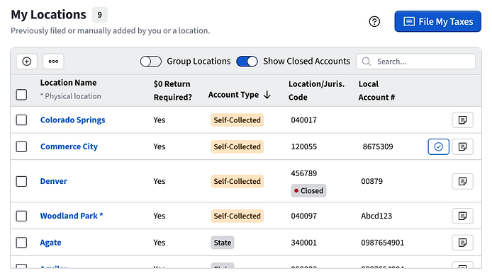This screenshot has height=278, width=492.
Task: Click local account number 8675309
Action: click(x=378, y=146)
